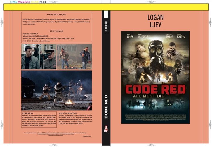Click the 'Réalisation : Valeri MILEV' line
Viewport: 212px width, 147px height.
coord(30,34)
